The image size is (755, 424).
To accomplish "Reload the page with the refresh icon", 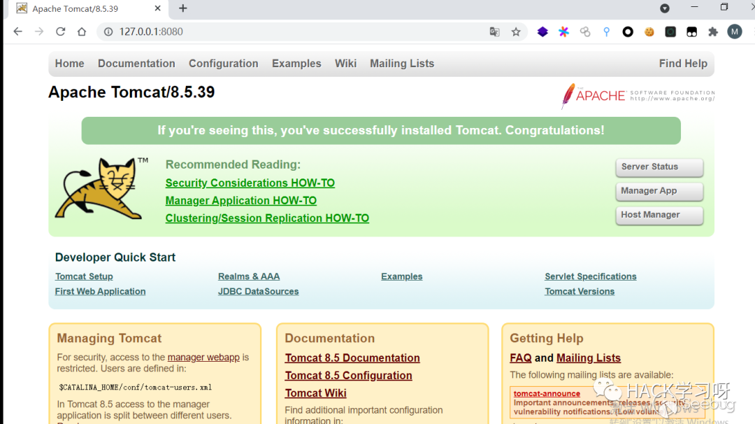I will (x=60, y=31).
